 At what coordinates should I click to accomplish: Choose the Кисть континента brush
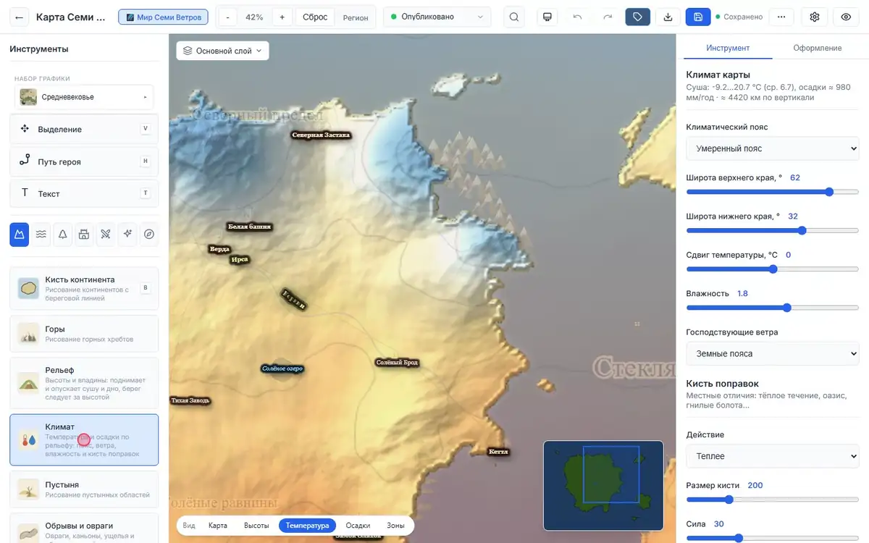84,288
